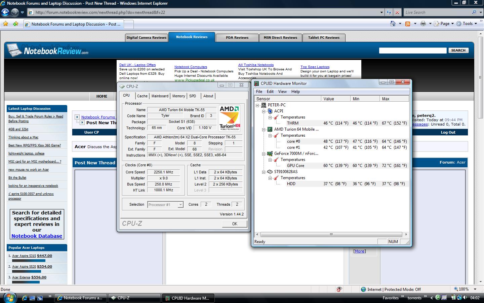The height and width of the screenshot is (303, 484).
Task: Click the thermometer icon beside ACPI Temperatures
Action: click(276, 117)
